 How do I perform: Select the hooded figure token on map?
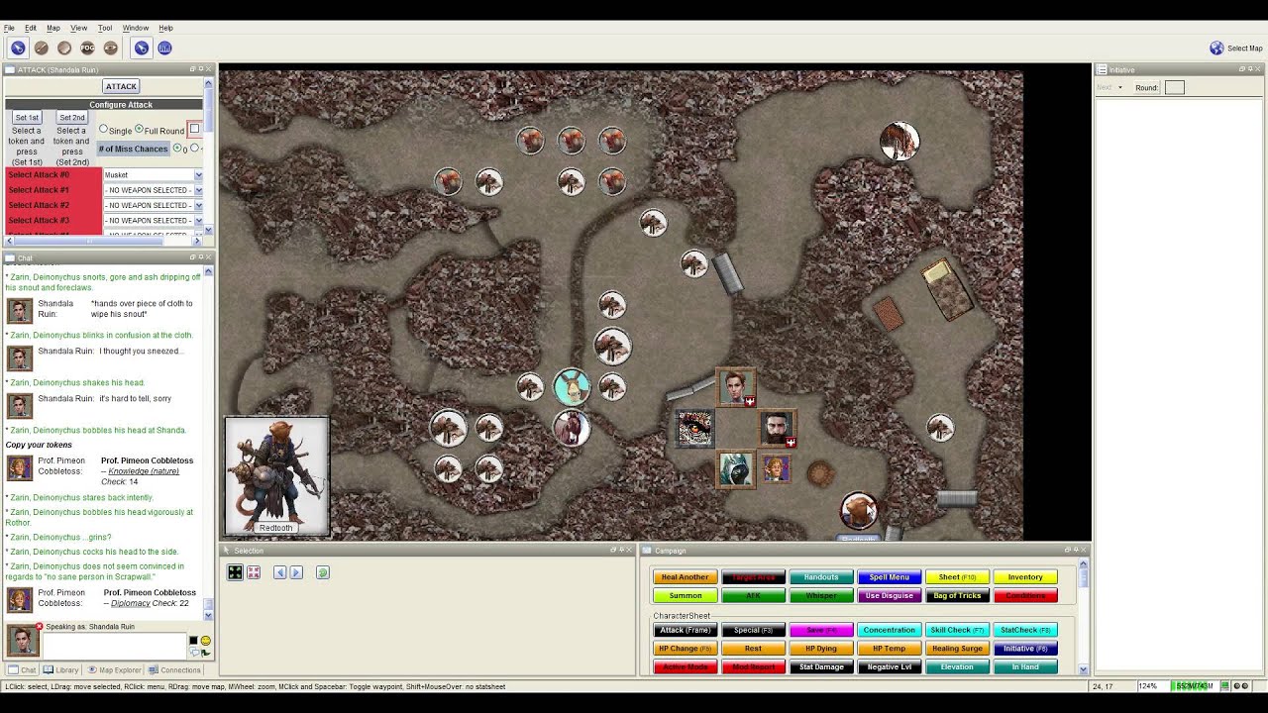[x=736, y=468]
